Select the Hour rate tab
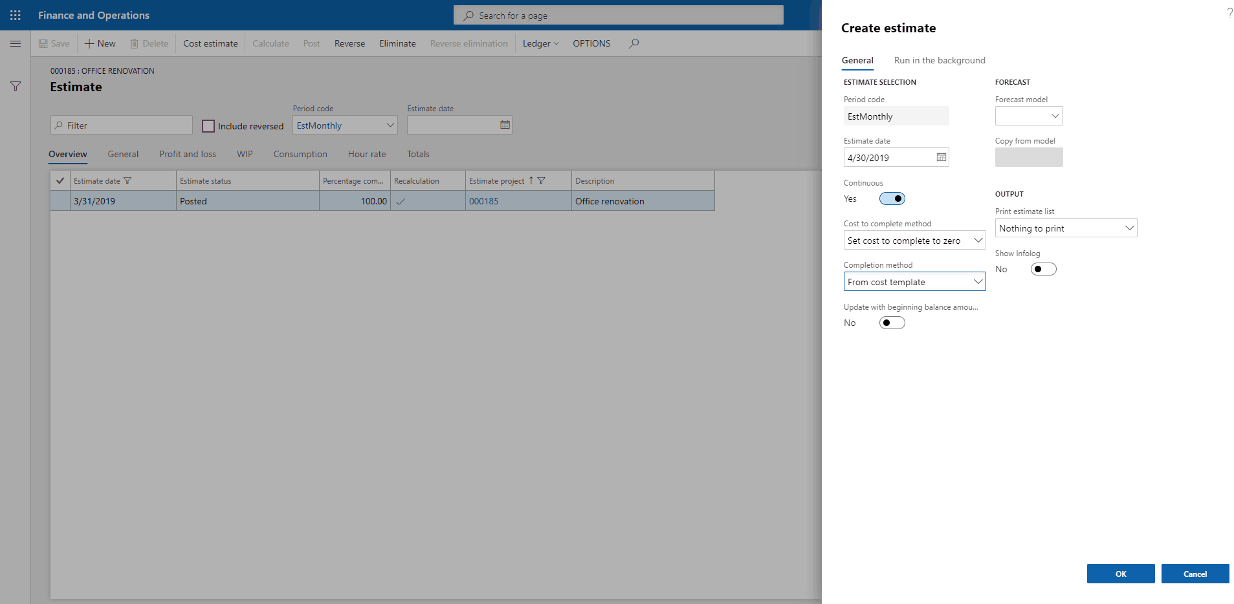This screenshot has width=1234, height=604. tap(367, 154)
